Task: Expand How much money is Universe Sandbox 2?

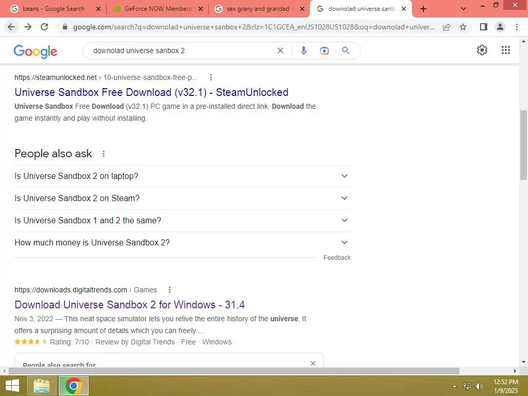Action: click(x=183, y=243)
